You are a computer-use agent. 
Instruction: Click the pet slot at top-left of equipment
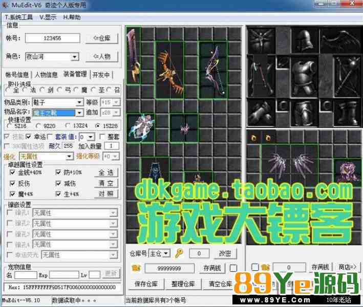click(262, 40)
